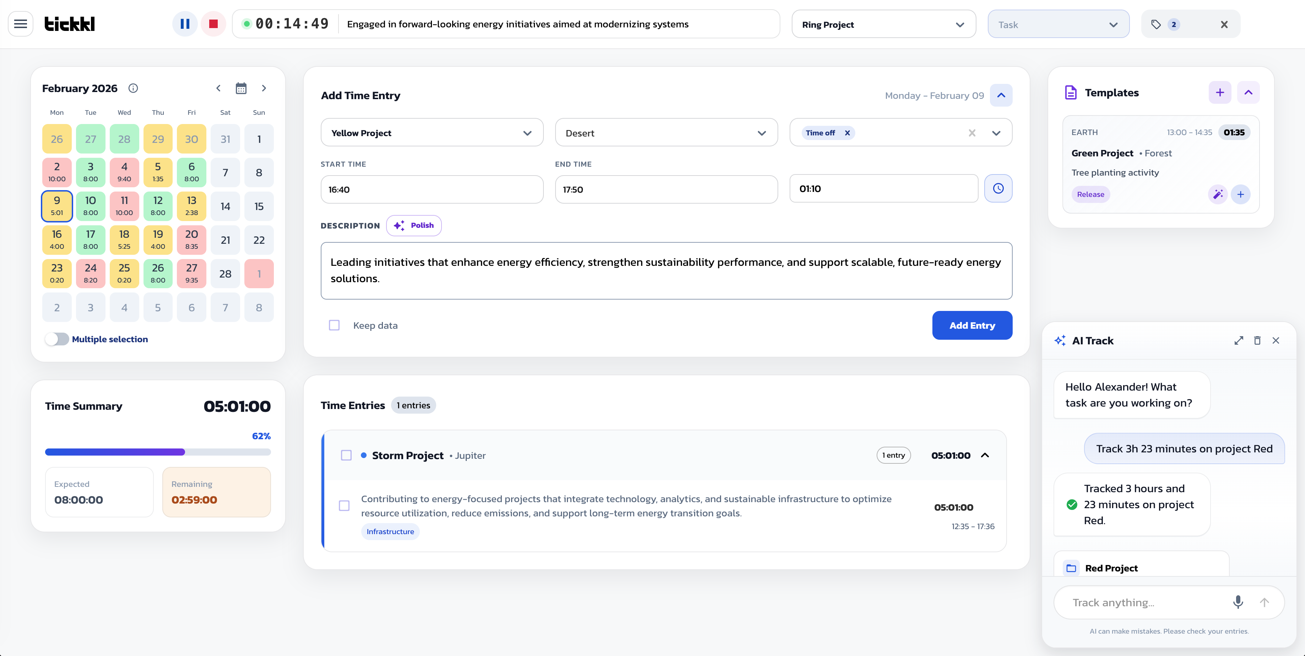Click the Time Summary progress bar

158,452
